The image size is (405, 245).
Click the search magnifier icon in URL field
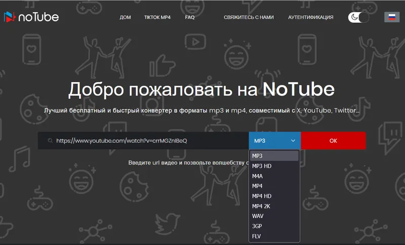pos(50,141)
